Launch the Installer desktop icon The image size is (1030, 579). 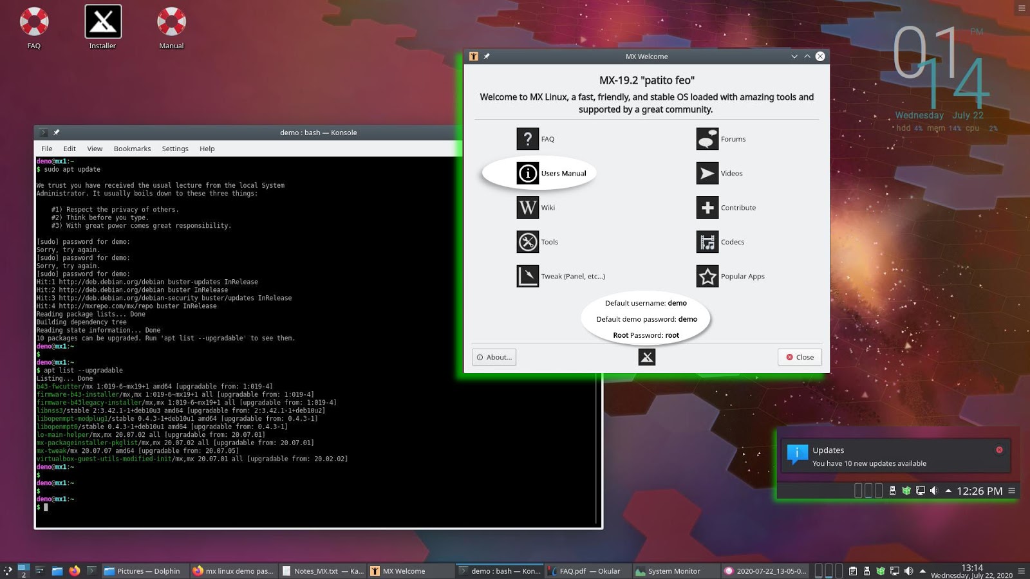103,28
